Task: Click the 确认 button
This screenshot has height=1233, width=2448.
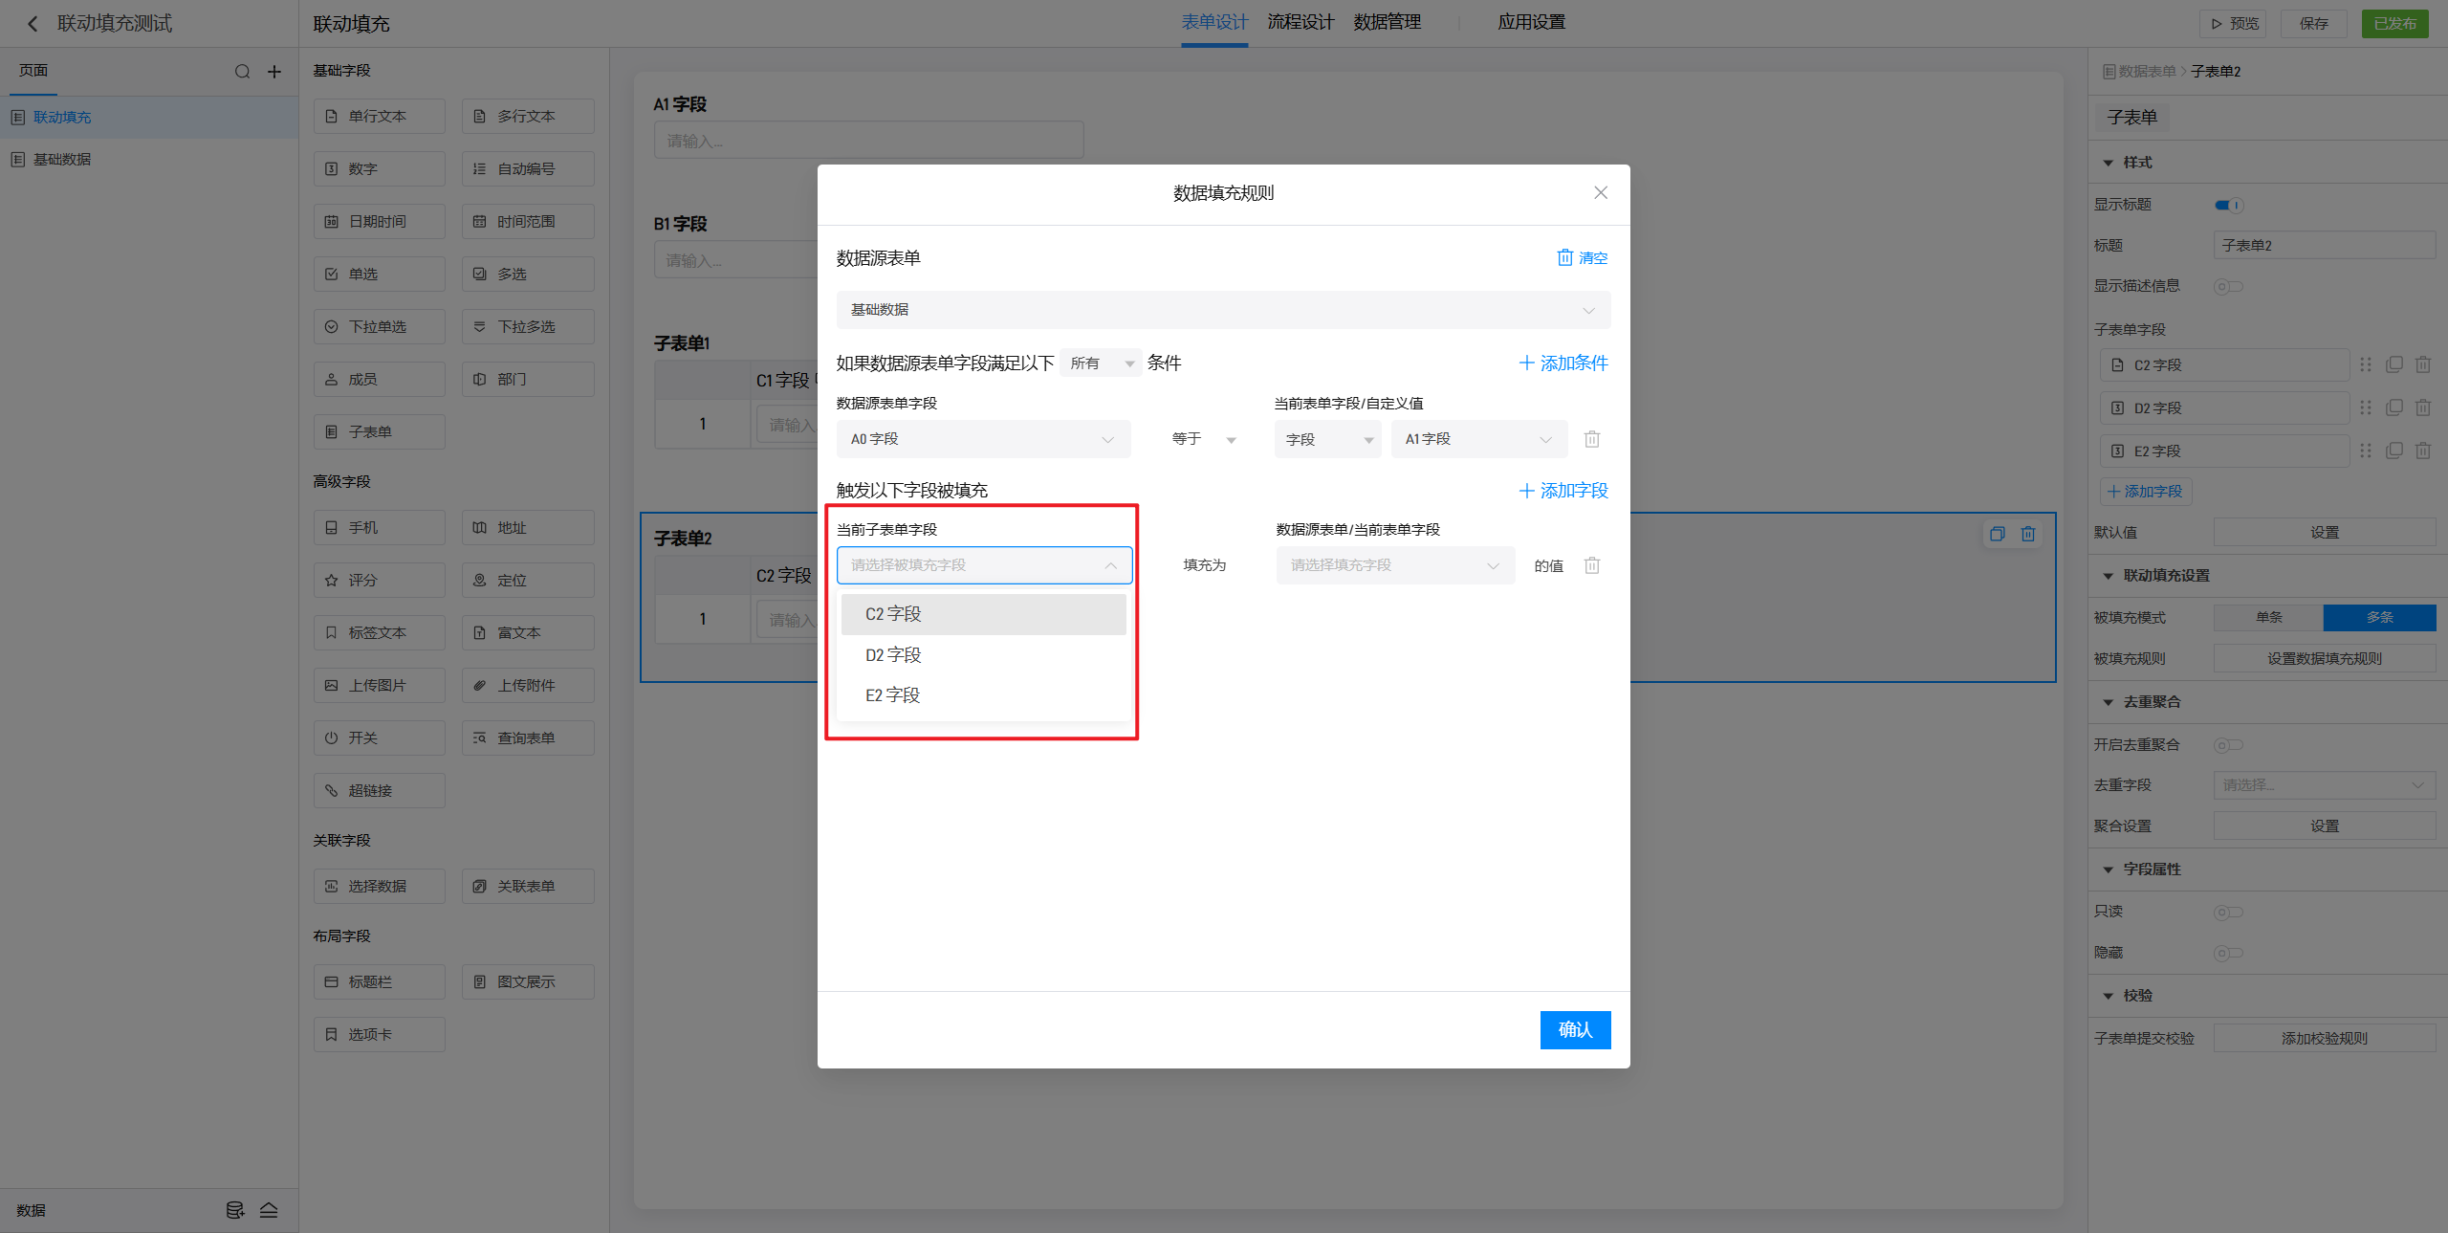Action: [1574, 1029]
